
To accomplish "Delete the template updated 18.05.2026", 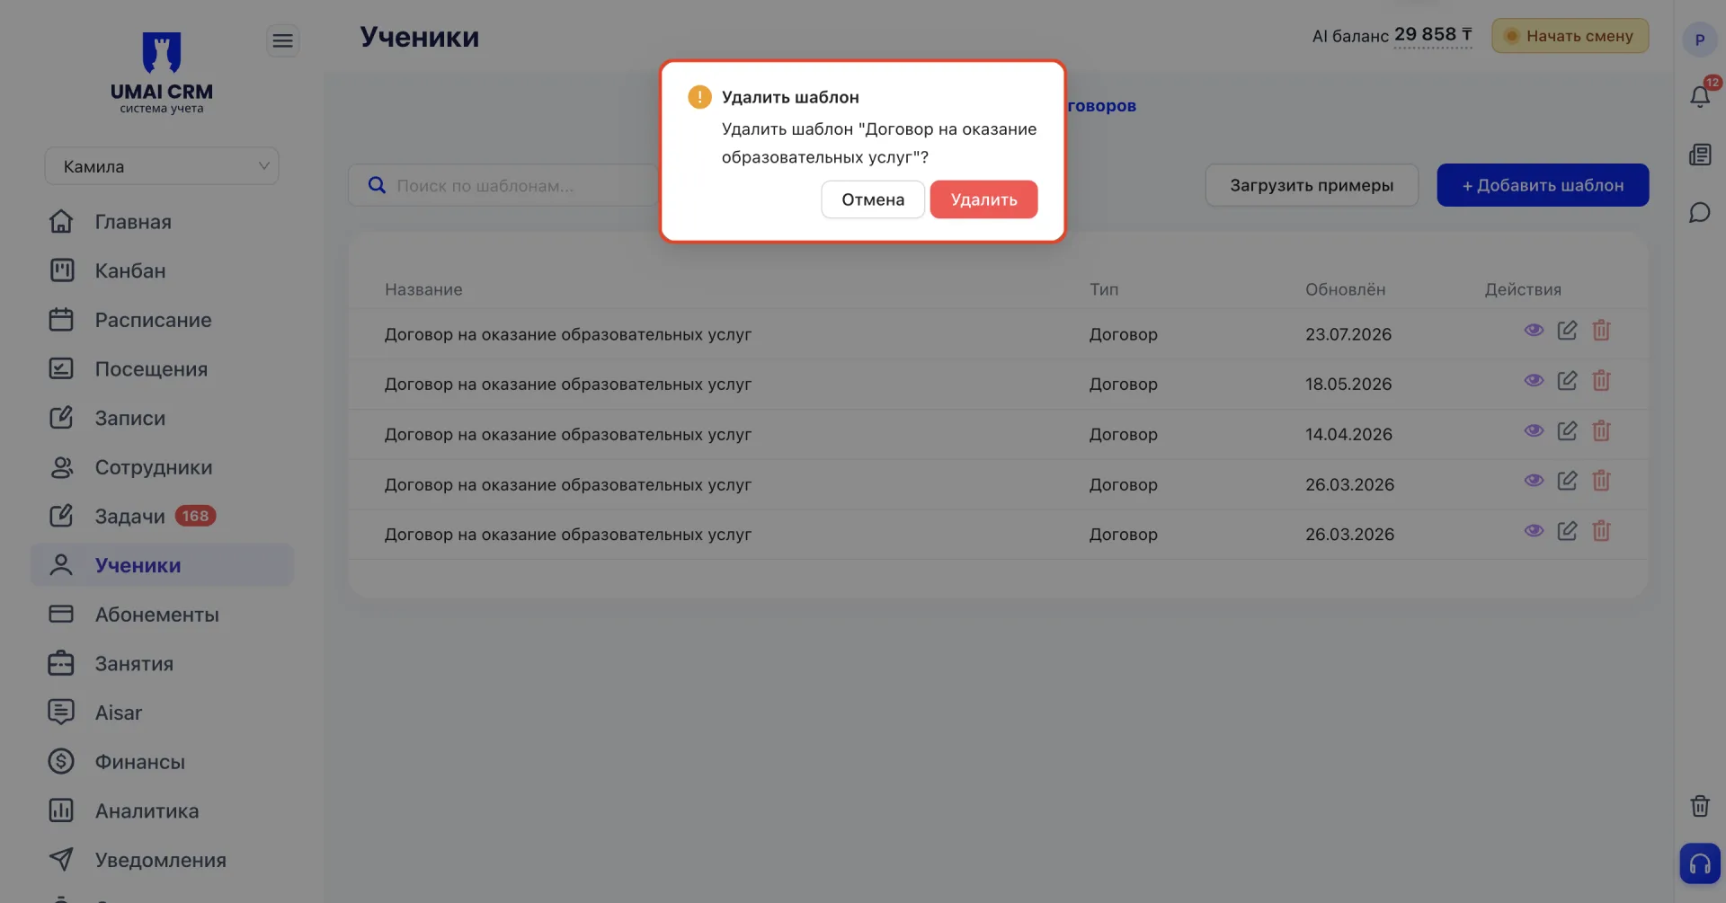I will tap(1602, 381).
